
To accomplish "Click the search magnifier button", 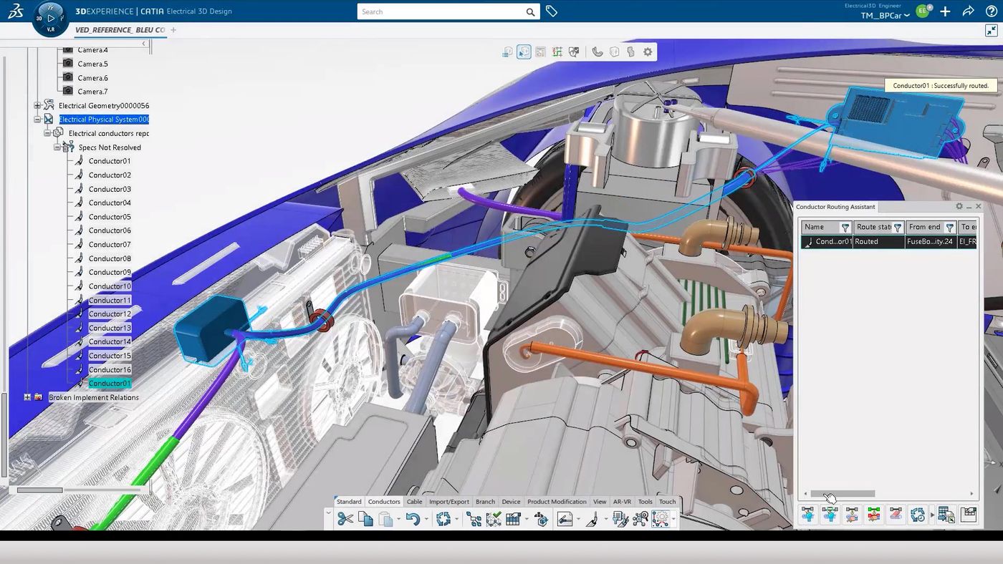I will (530, 11).
